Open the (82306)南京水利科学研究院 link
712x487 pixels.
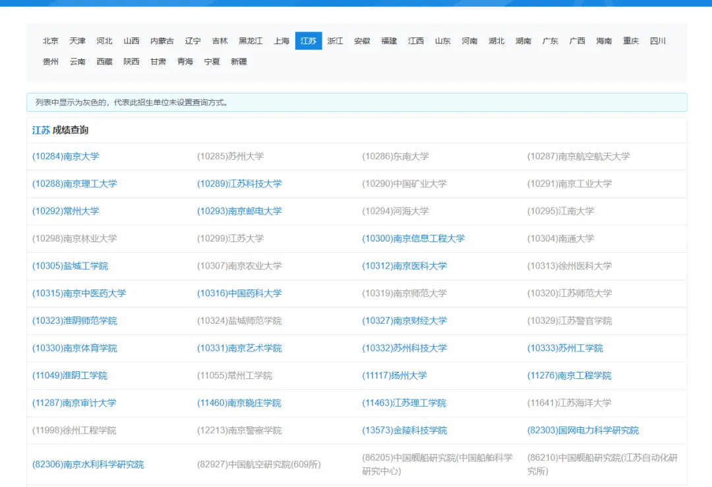click(x=88, y=465)
